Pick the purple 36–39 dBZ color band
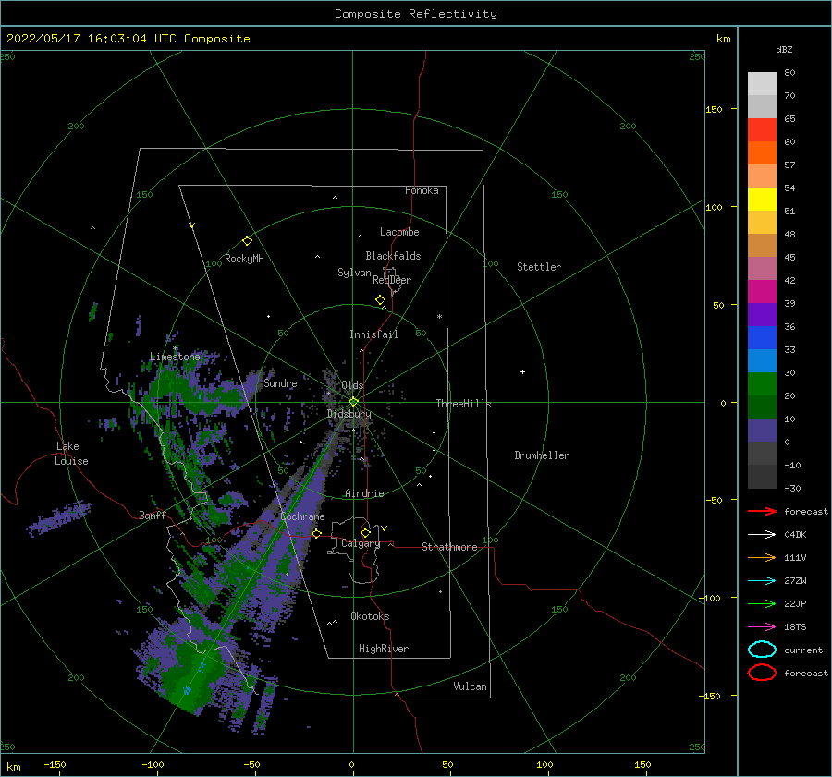The width and height of the screenshot is (832, 777). point(762,314)
